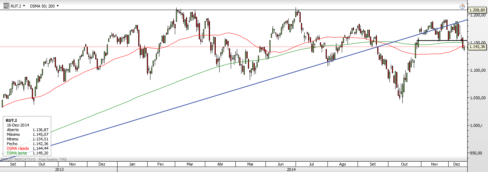This screenshot has height=172, width=488.
Task: Click the Aberto value 1.136,87
Action: [40, 130]
